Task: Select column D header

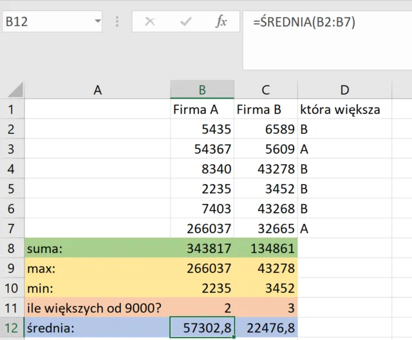Action: pyautogui.click(x=345, y=90)
